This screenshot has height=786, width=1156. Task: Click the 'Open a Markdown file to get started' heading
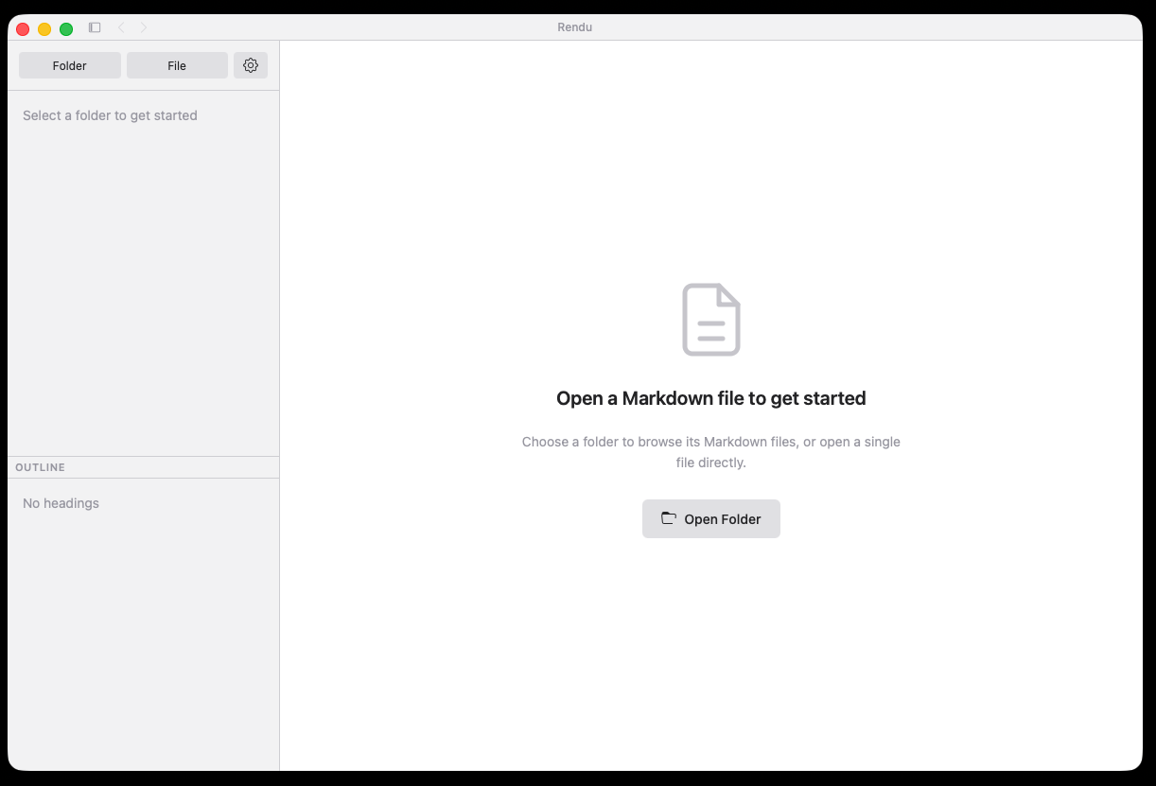click(x=710, y=397)
